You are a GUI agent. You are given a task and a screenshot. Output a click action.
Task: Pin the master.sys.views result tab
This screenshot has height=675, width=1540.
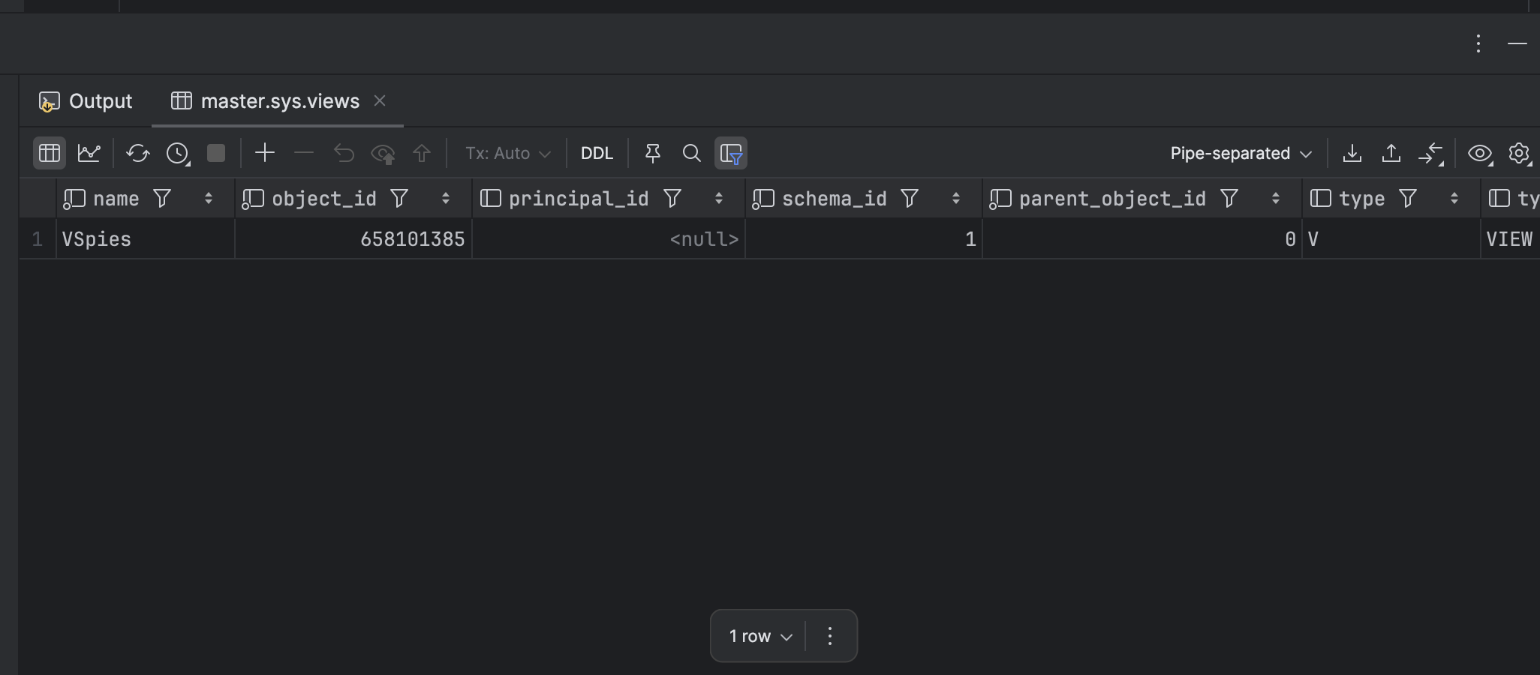[x=652, y=153]
